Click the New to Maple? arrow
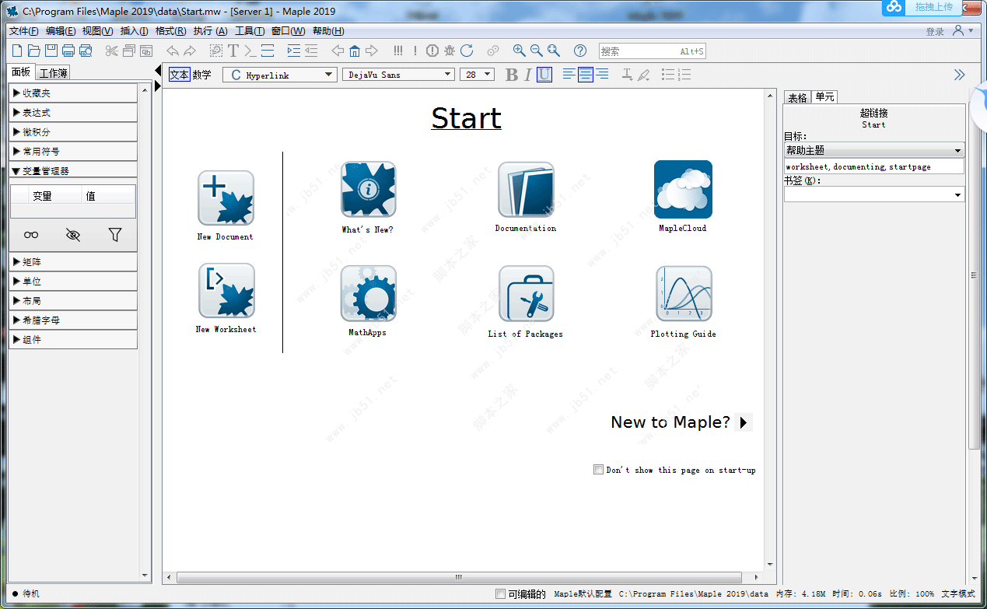The height and width of the screenshot is (609, 987). [x=744, y=423]
